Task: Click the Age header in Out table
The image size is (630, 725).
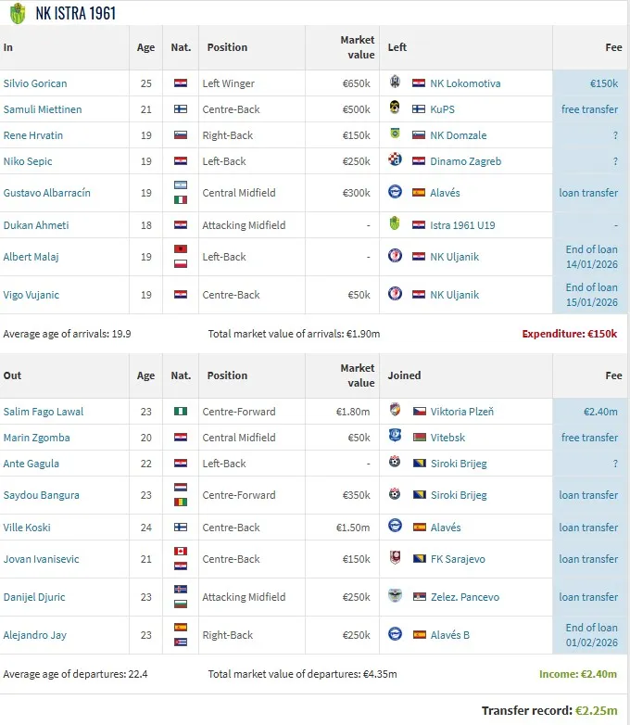Action: click(145, 375)
